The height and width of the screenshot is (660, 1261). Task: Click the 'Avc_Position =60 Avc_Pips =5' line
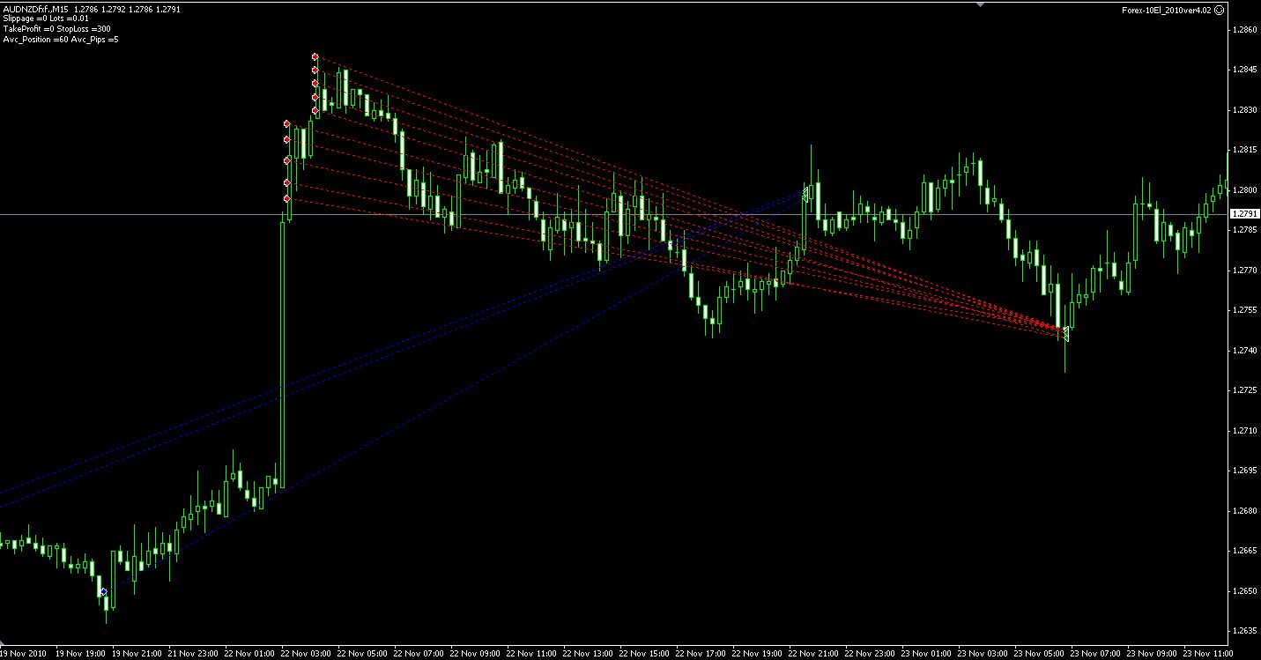[x=62, y=40]
